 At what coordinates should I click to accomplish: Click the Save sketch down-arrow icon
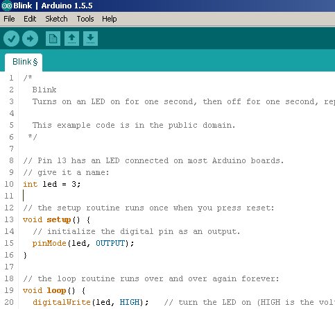click(90, 38)
